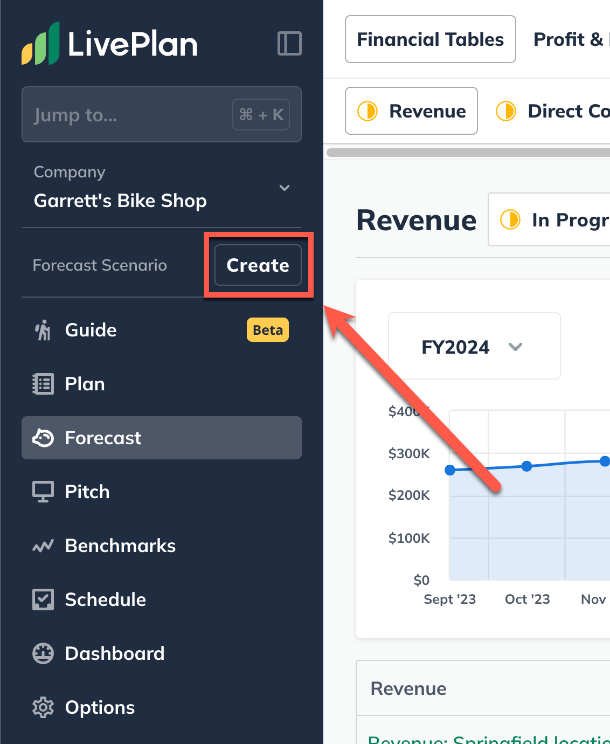Click the Pitch monitor icon

(x=43, y=492)
